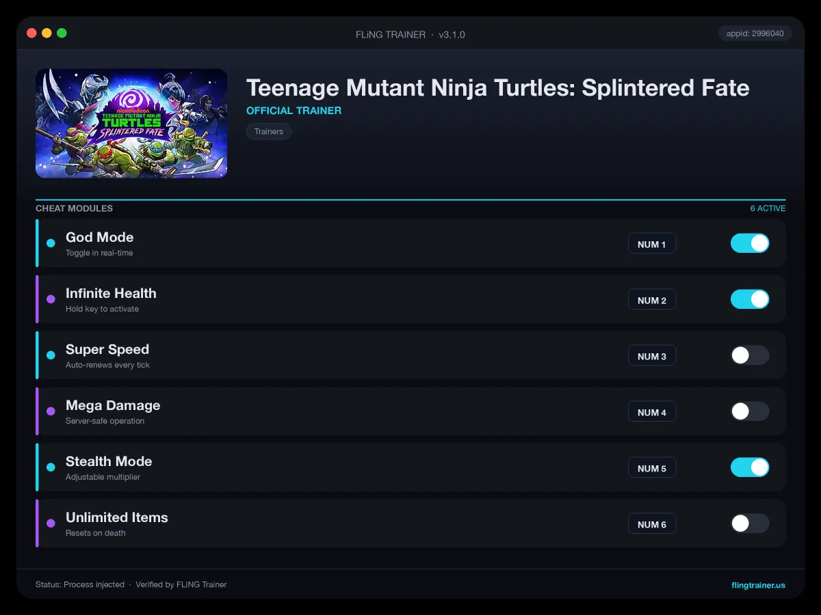This screenshot has height=615, width=821.
Task: Turn on Mega Damage switch
Action: [x=750, y=411]
